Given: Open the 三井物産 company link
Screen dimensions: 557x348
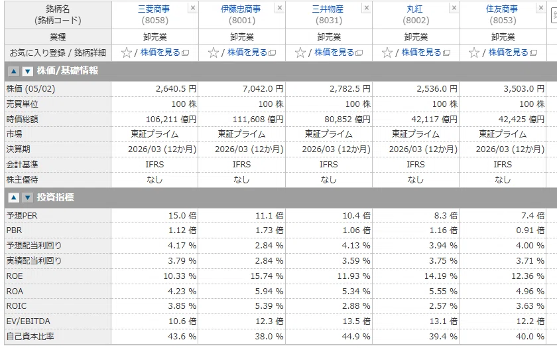Looking at the screenshot, I should pos(328,9).
